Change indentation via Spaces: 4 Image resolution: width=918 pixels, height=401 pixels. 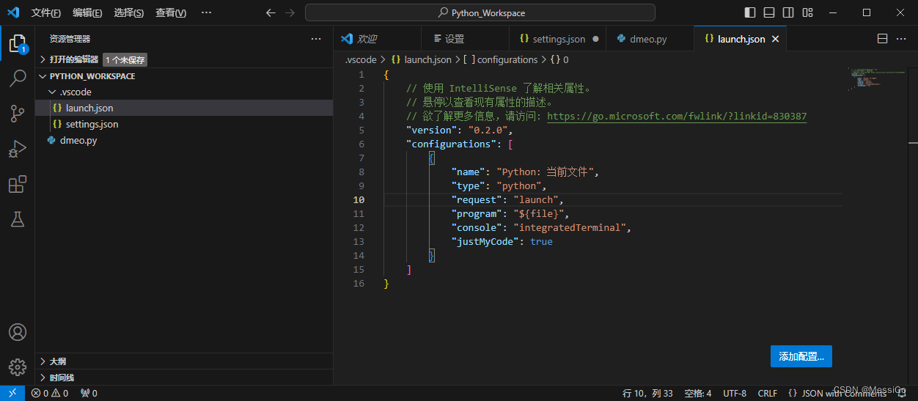point(697,393)
